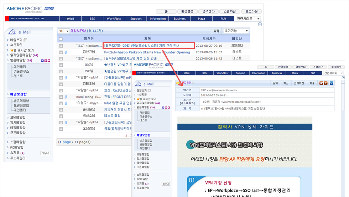Click the attachment clip on the 여형구 mail row

coord(66,103)
